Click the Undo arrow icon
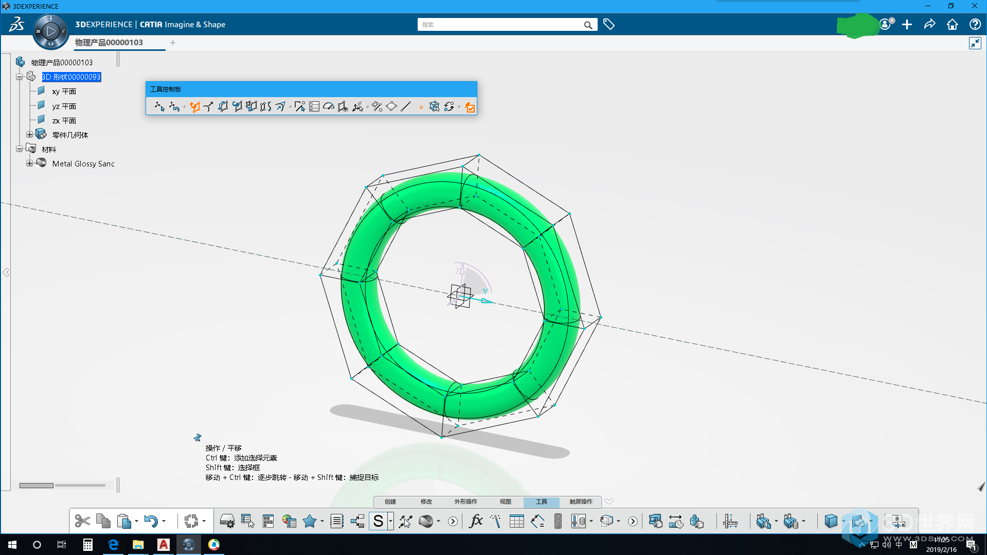The image size is (987, 555). [x=151, y=521]
